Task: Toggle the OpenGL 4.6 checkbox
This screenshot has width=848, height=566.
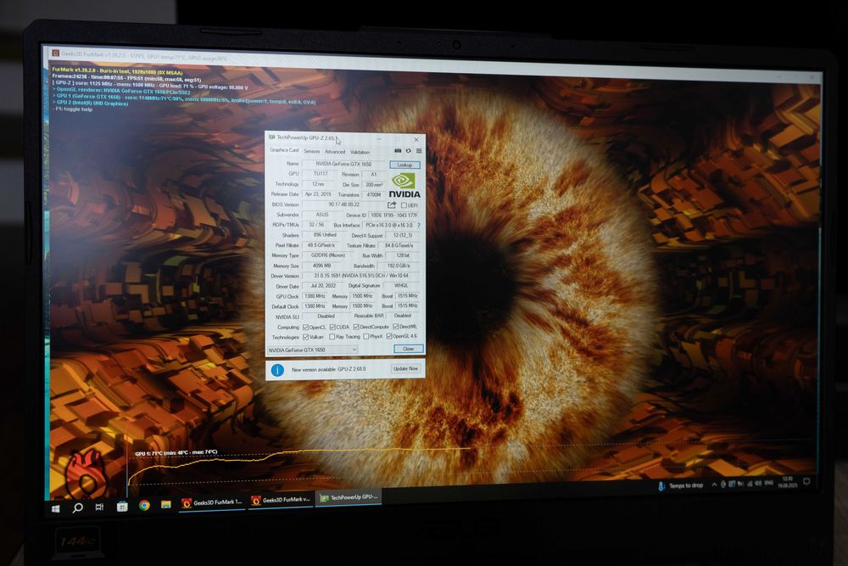Action: [389, 336]
